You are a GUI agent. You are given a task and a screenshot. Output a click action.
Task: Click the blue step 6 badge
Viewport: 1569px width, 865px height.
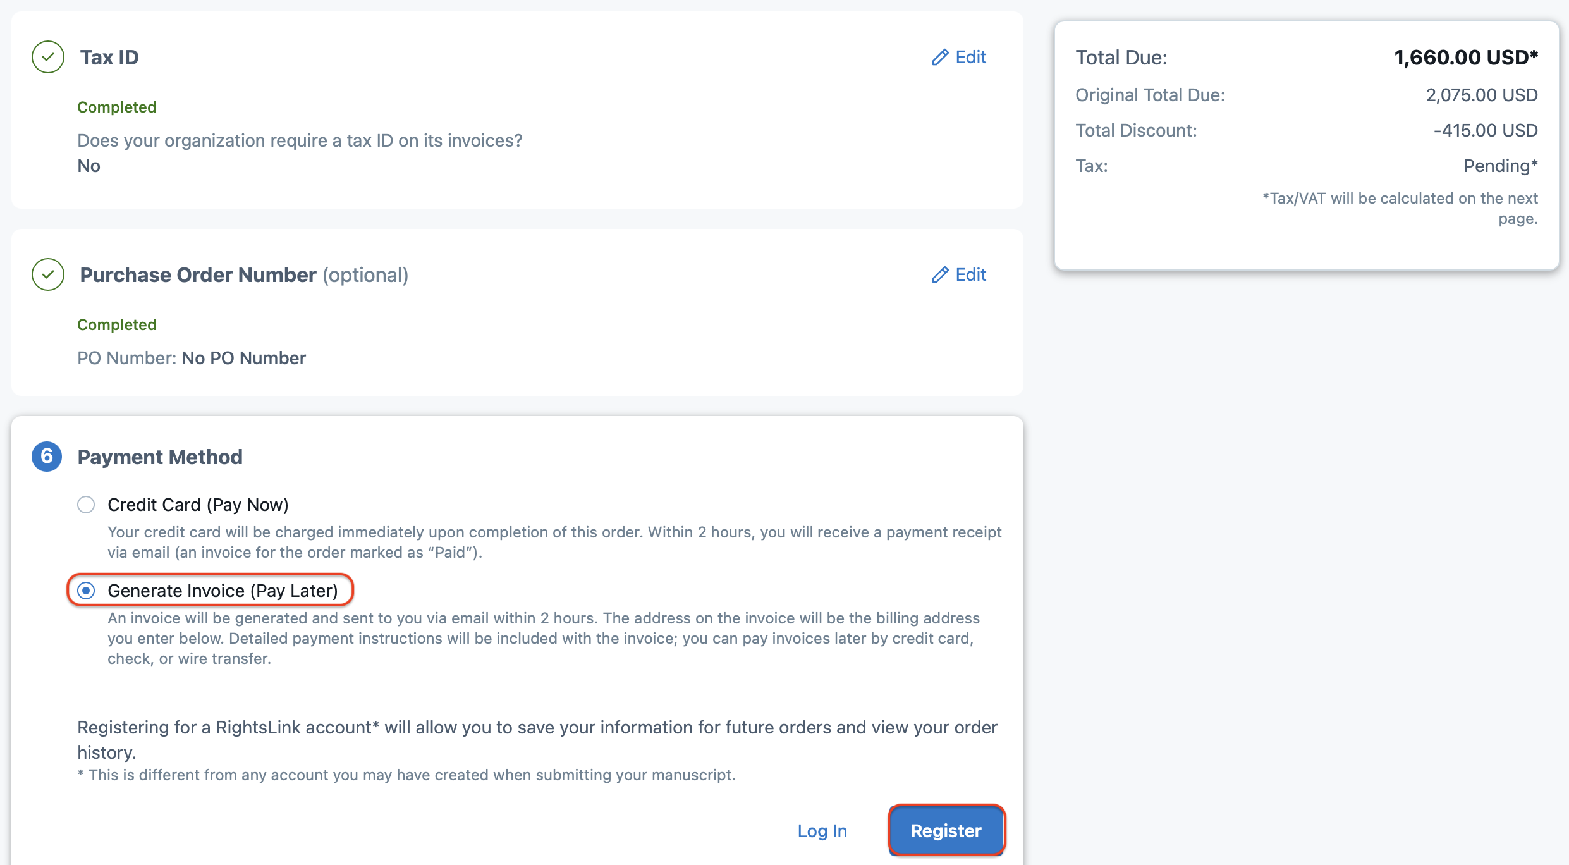[x=47, y=457]
